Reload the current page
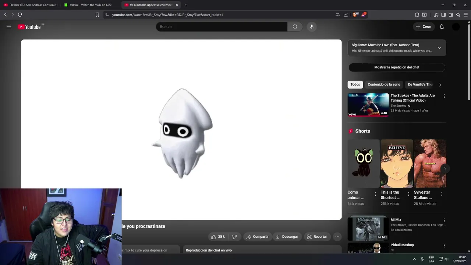Screen dimensions: 471x265 tap(20, 15)
